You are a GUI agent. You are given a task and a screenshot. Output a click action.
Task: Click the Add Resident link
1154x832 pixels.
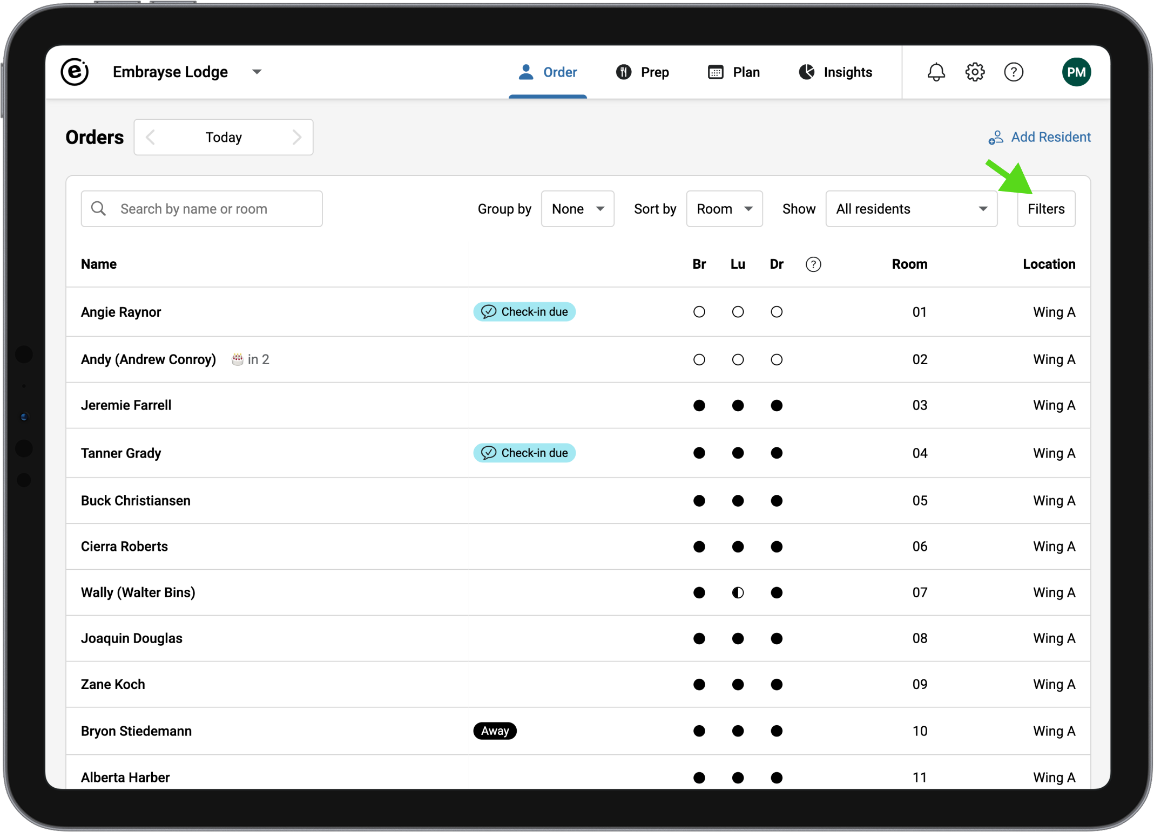[1040, 137]
